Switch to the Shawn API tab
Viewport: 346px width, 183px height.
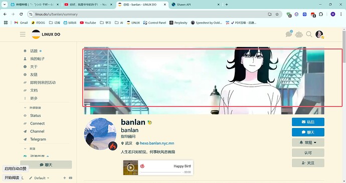point(196,4)
